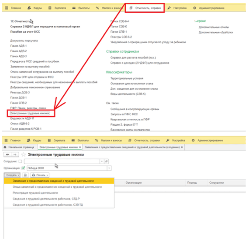Uncheck the Организация filter checkbox
Viewport: 249px width, 239px height.
coord(23,168)
